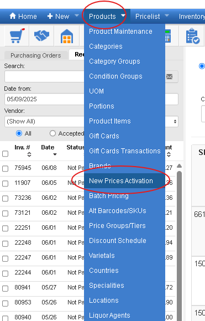Click invoice number 75945
This screenshot has width=205, height=321.
click(x=23, y=168)
